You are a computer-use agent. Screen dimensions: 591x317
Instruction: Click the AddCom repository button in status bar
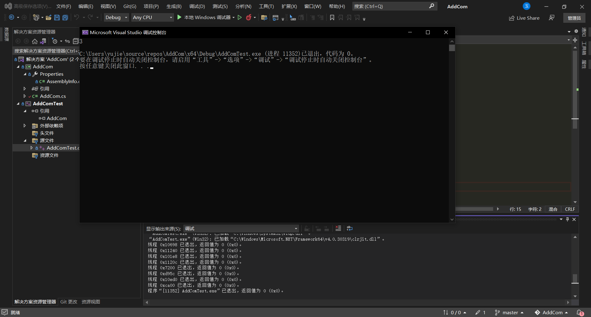click(x=551, y=312)
